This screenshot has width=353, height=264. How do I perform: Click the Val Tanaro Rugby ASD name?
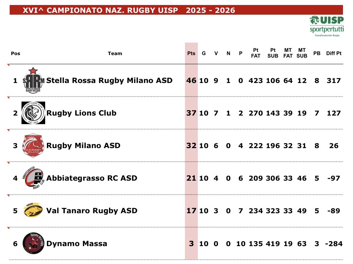pyautogui.click(x=92, y=211)
